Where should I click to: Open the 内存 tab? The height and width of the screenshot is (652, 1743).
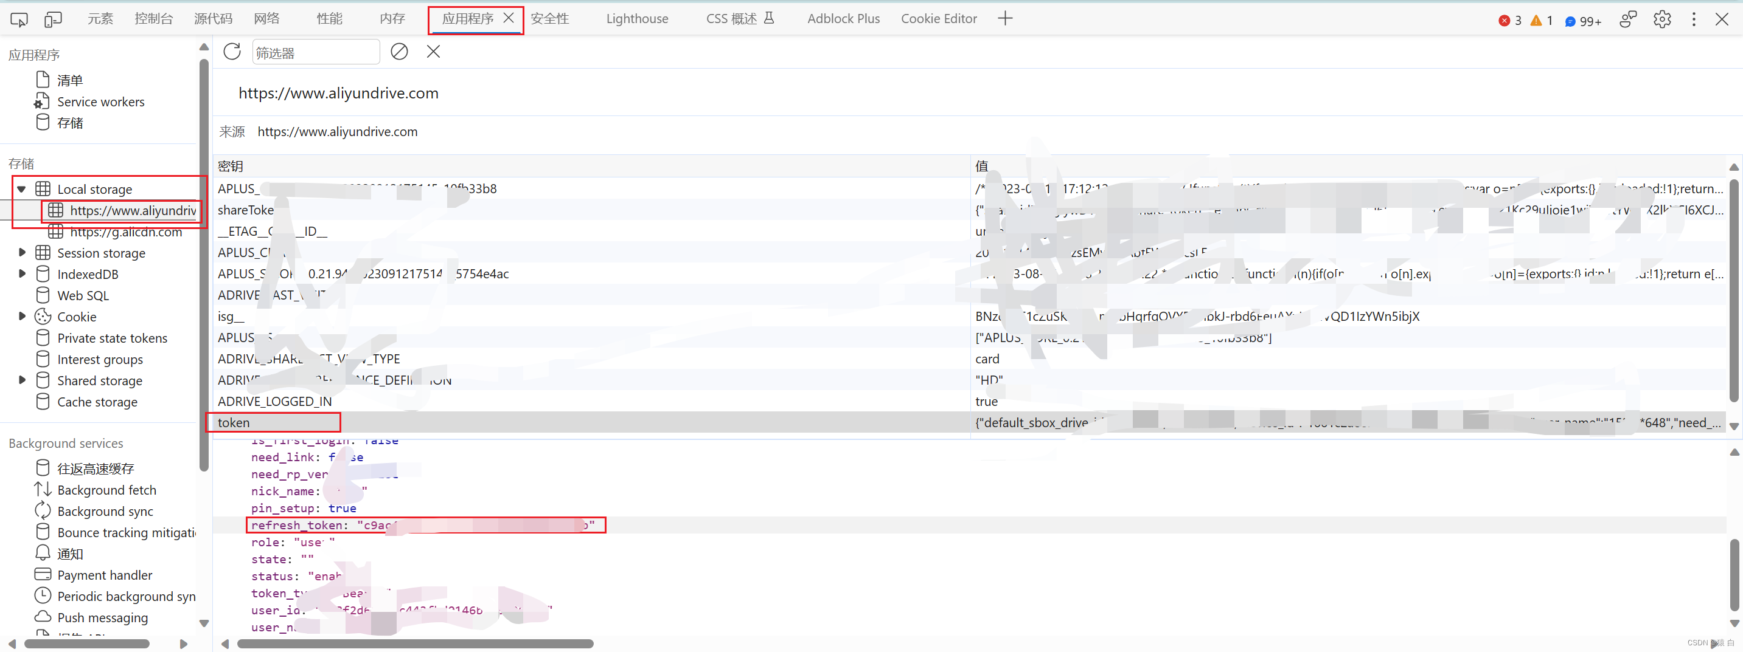tap(392, 19)
